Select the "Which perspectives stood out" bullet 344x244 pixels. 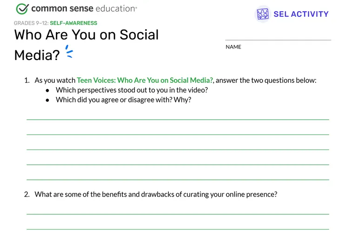tap(132, 90)
